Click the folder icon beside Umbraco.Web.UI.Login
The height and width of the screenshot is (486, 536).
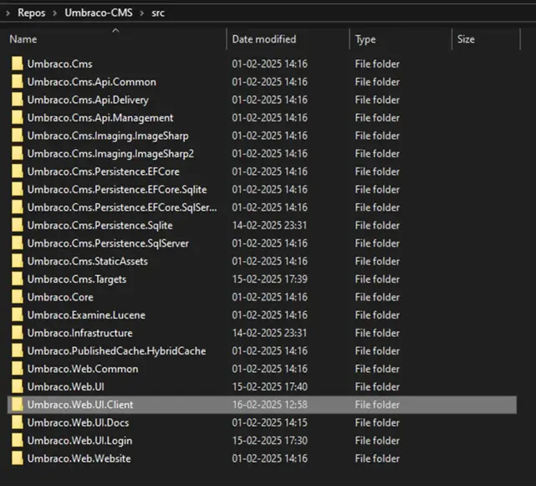(x=17, y=441)
